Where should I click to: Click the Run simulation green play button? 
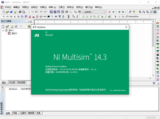point(116,16)
